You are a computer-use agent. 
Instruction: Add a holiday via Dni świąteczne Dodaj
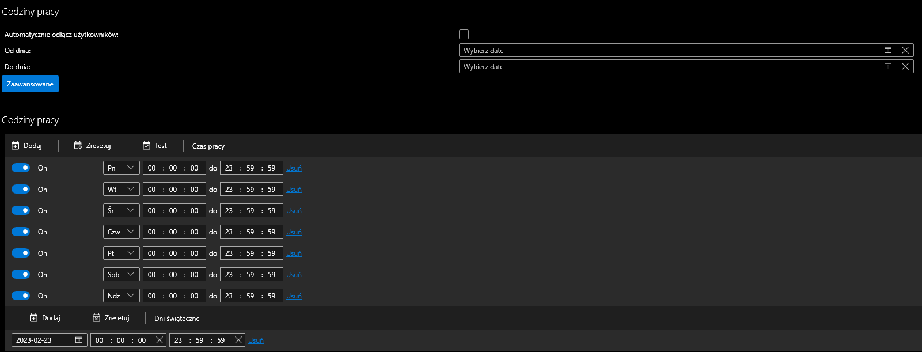click(x=45, y=318)
